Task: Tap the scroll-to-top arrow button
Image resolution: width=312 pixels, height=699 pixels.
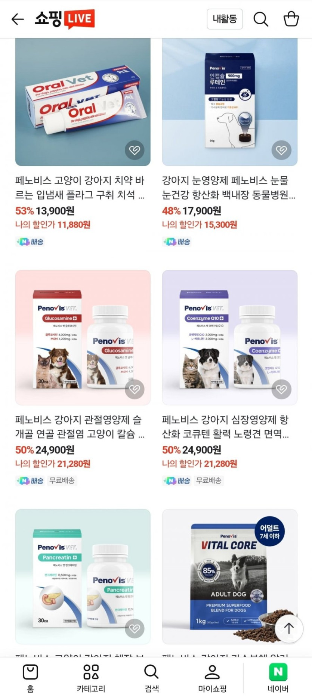Action: (288, 628)
